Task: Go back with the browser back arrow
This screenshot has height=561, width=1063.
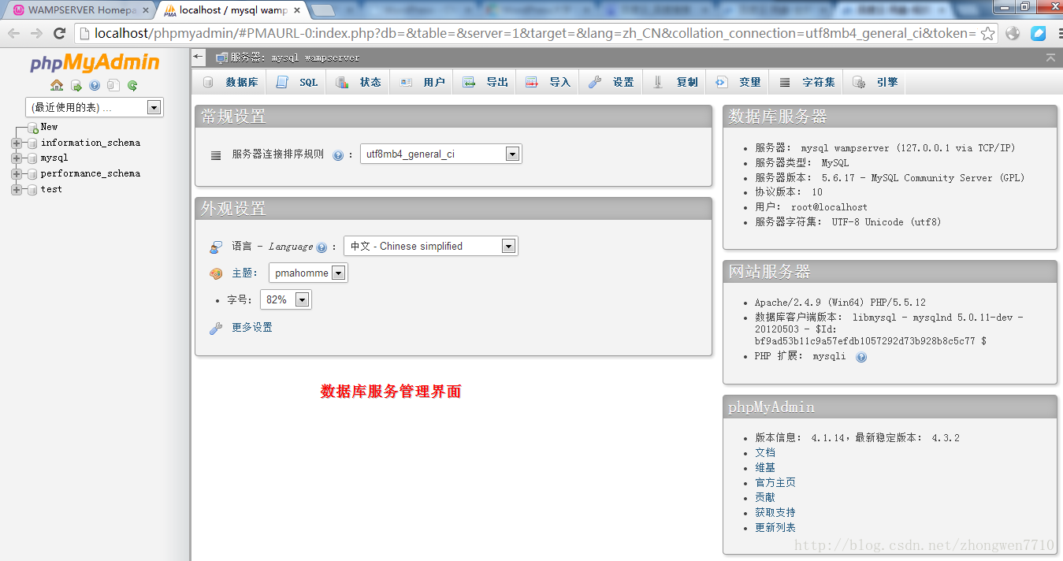Action: [x=14, y=33]
